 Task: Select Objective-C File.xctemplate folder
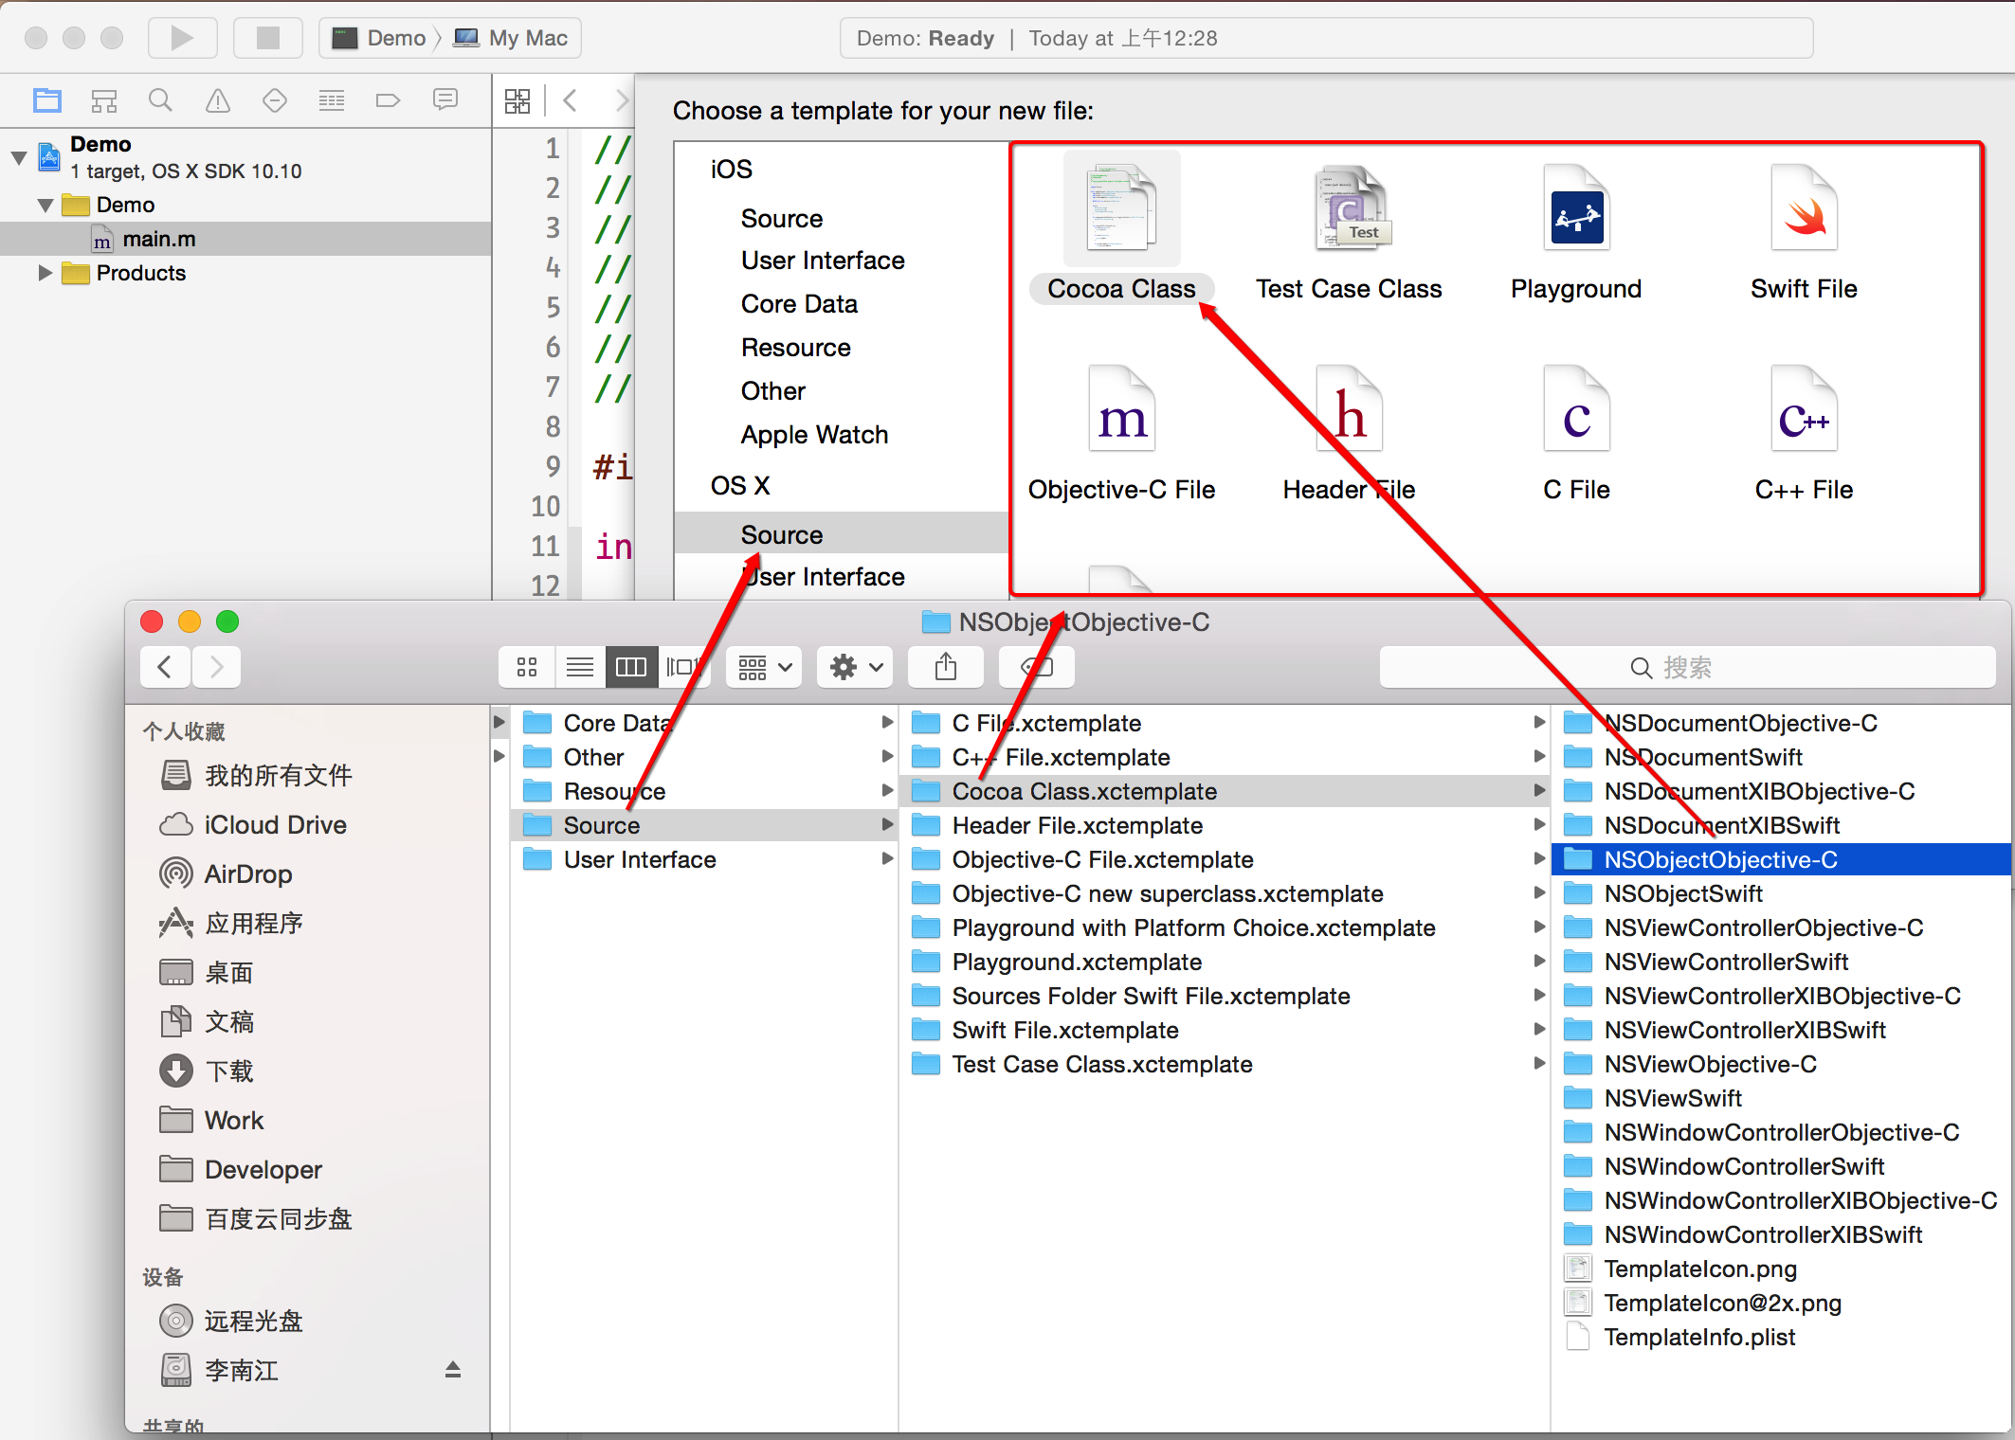pyautogui.click(x=1225, y=859)
